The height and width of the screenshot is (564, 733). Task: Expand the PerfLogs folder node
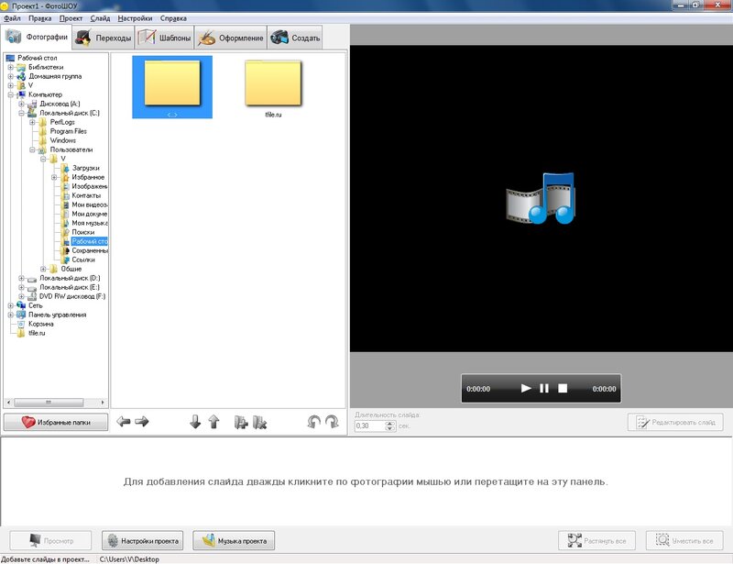(32, 122)
